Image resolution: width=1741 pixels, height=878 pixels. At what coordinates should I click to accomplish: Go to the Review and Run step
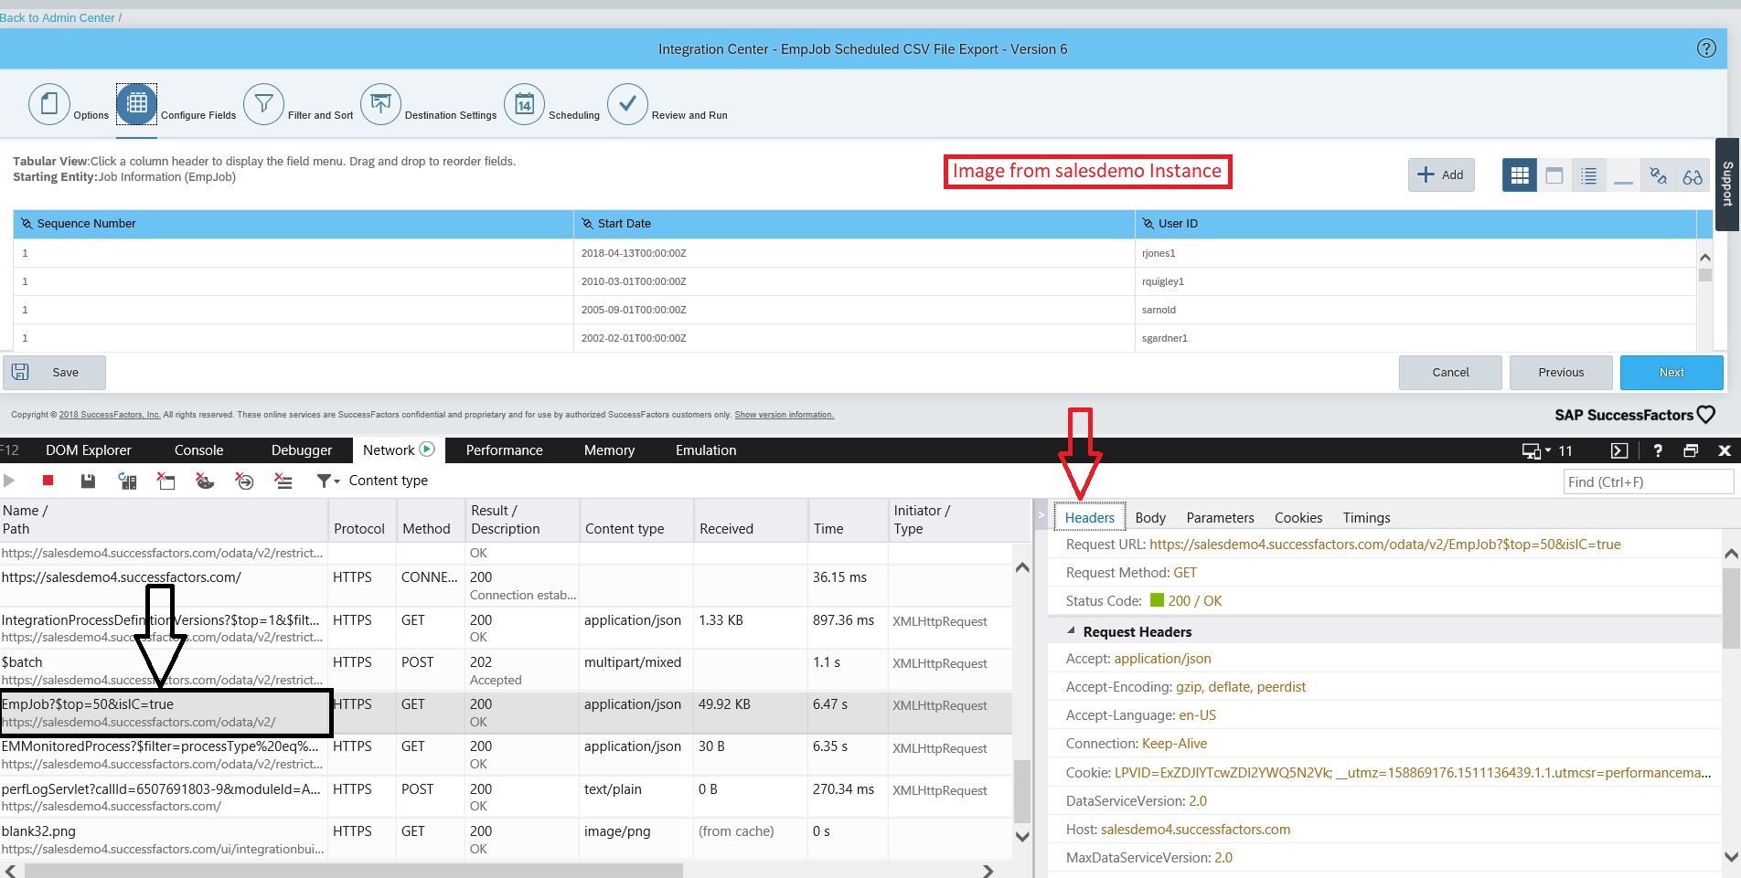(627, 104)
